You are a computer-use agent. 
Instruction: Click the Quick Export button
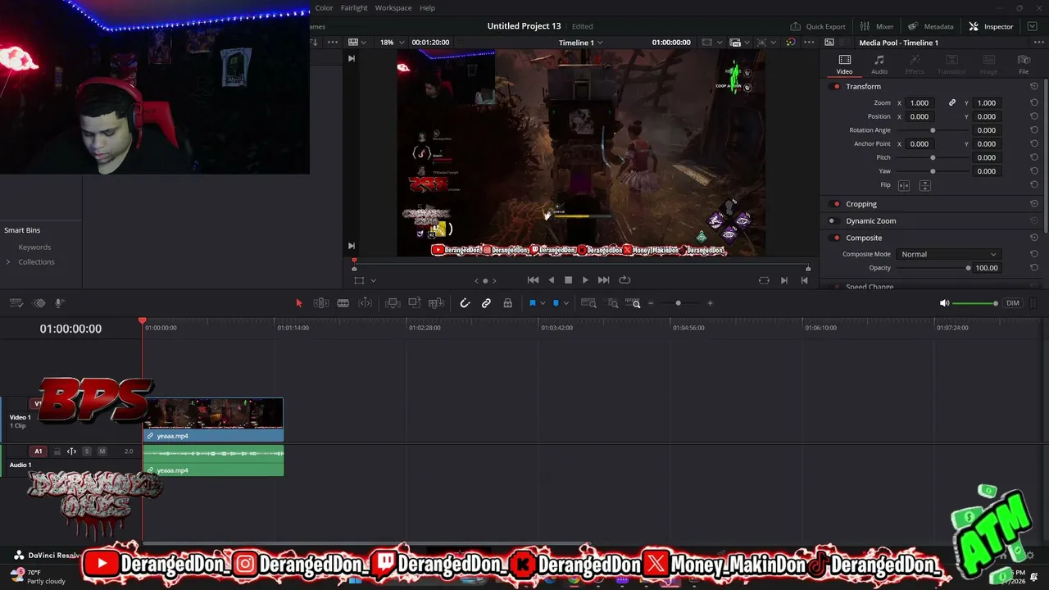pyautogui.click(x=817, y=26)
